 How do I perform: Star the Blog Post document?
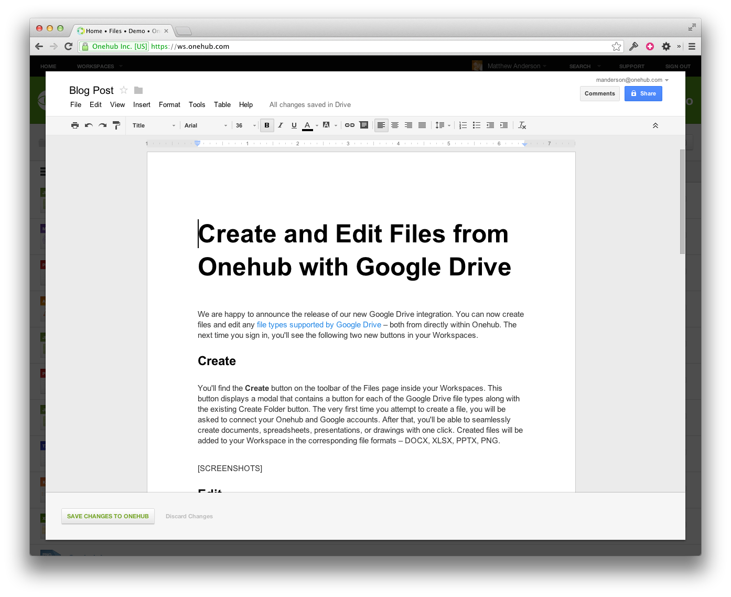tap(124, 90)
